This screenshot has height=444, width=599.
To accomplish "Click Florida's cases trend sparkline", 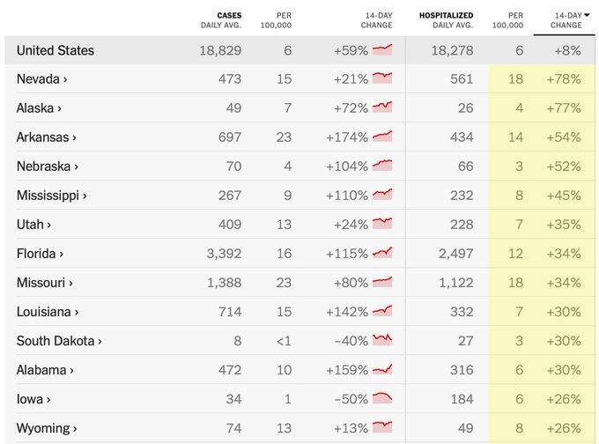I will (x=382, y=253).
